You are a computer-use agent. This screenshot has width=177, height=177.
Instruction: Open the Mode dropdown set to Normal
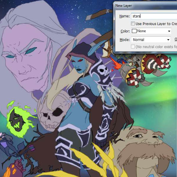(x=151, y=40)
